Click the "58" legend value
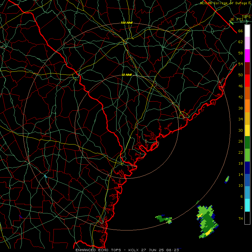 (241, 53)
